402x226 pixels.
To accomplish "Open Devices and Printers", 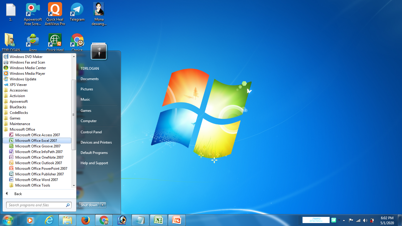I will tap(96, 142).
